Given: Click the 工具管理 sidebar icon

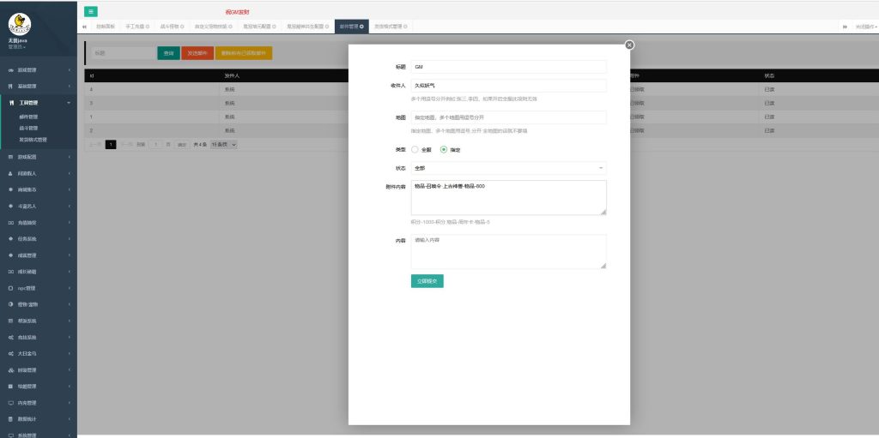Looking at the screenshot, I should pyautogui.click(x=11, y=103).
